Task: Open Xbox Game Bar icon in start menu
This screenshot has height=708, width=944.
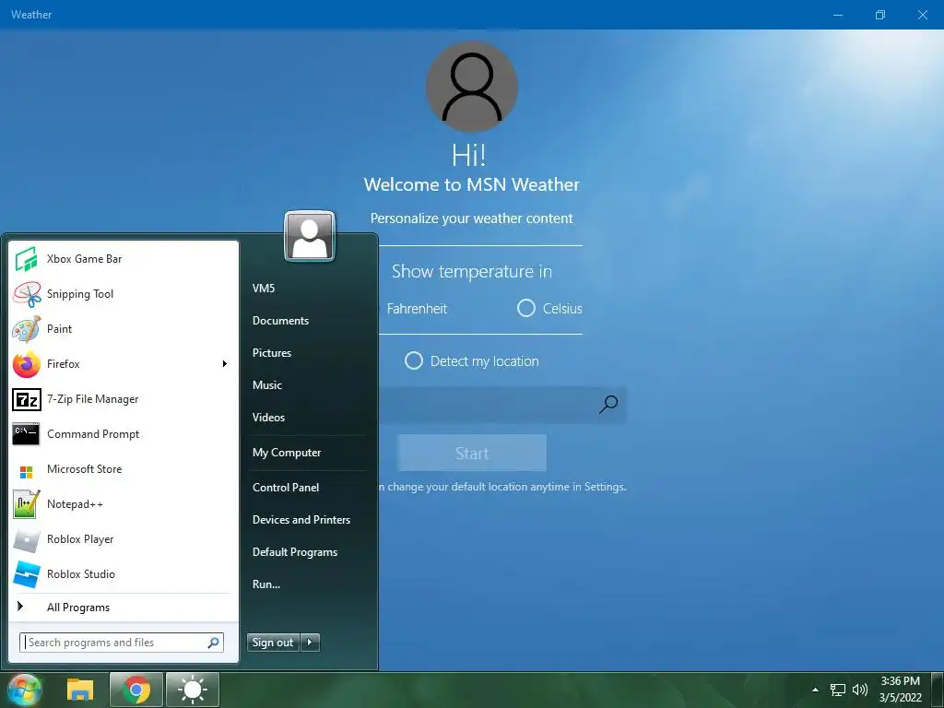Action: pyautogui.click(x=26, y=259)
